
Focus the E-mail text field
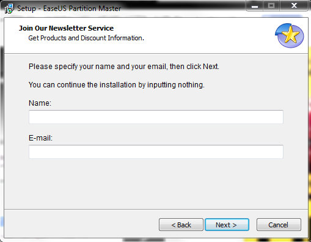click(156, 152)
